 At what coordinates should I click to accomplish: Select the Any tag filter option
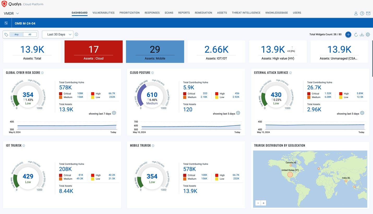coord(16,34)
